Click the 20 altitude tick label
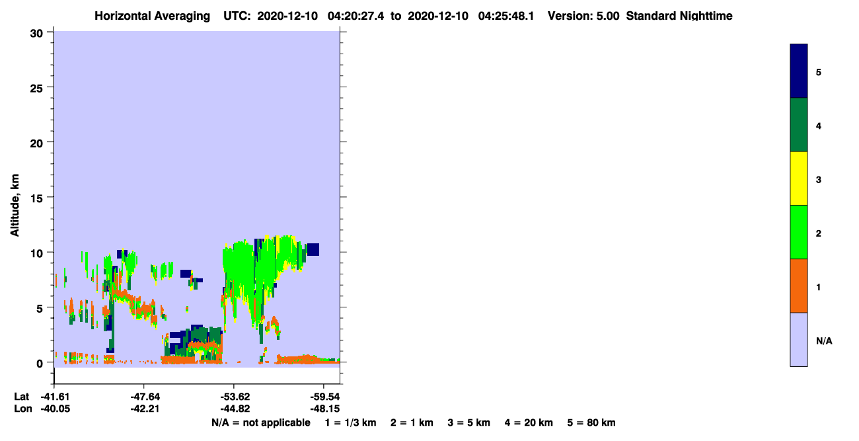The width and height of the screenshot is (859, 441). coord(38,142)
